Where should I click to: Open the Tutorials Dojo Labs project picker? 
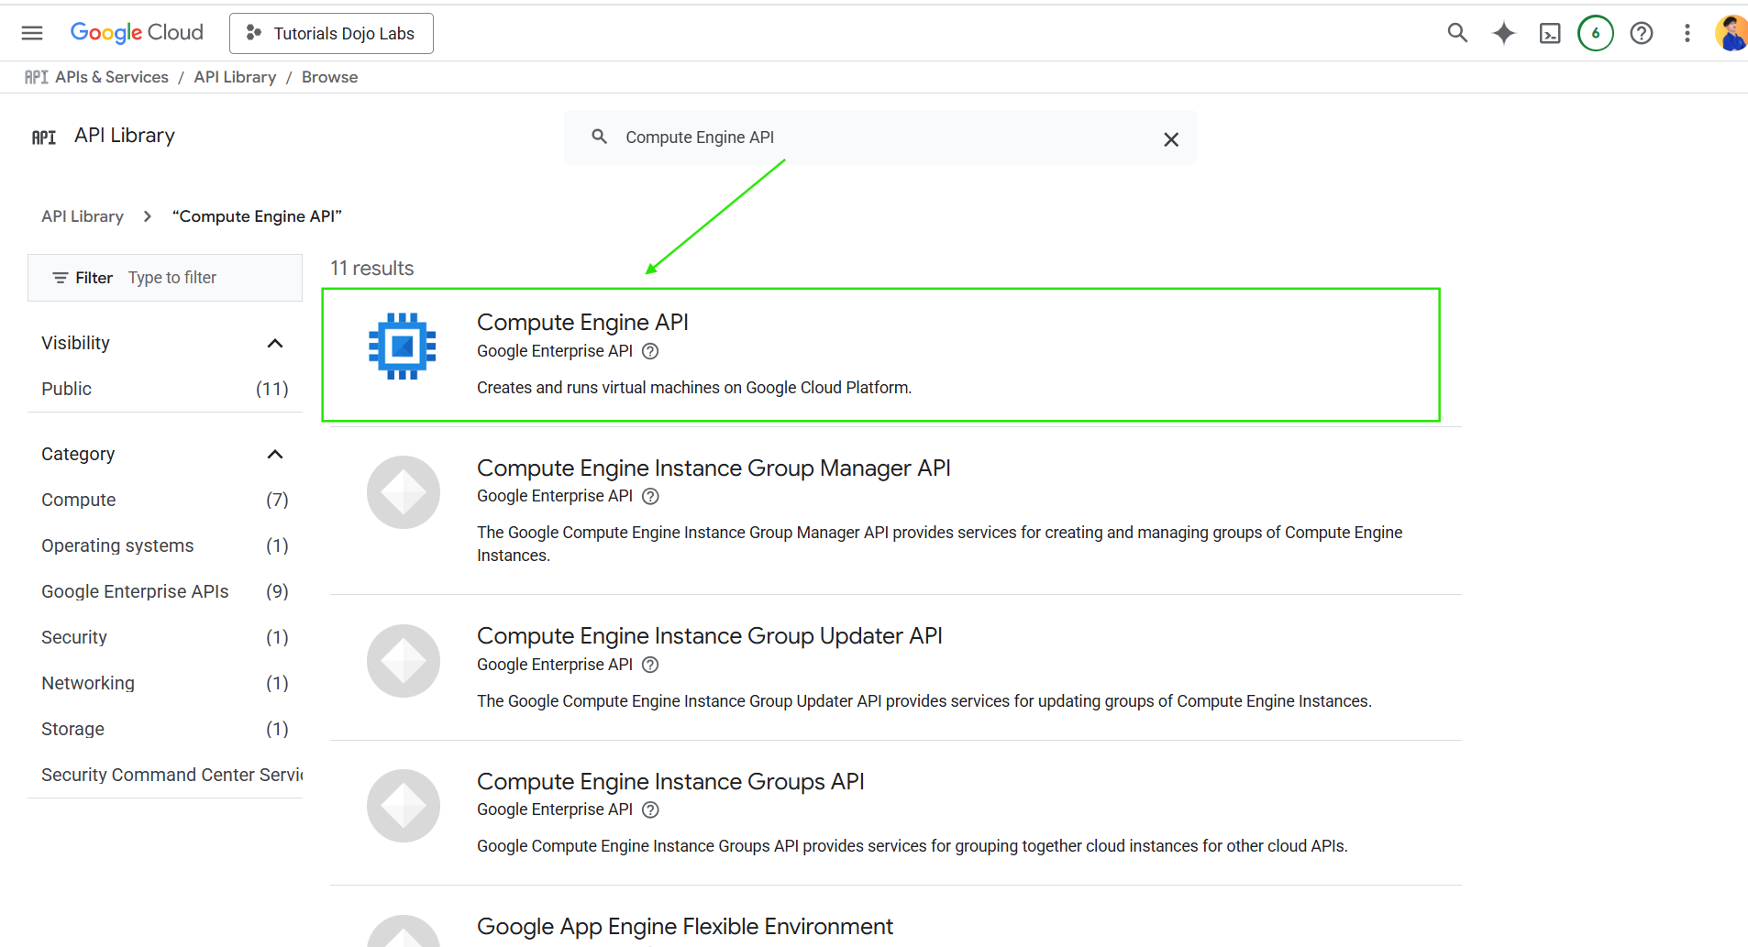331,33
